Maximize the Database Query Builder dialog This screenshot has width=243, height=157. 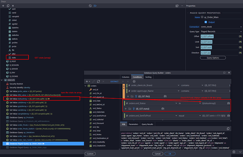tap(224, 73)
